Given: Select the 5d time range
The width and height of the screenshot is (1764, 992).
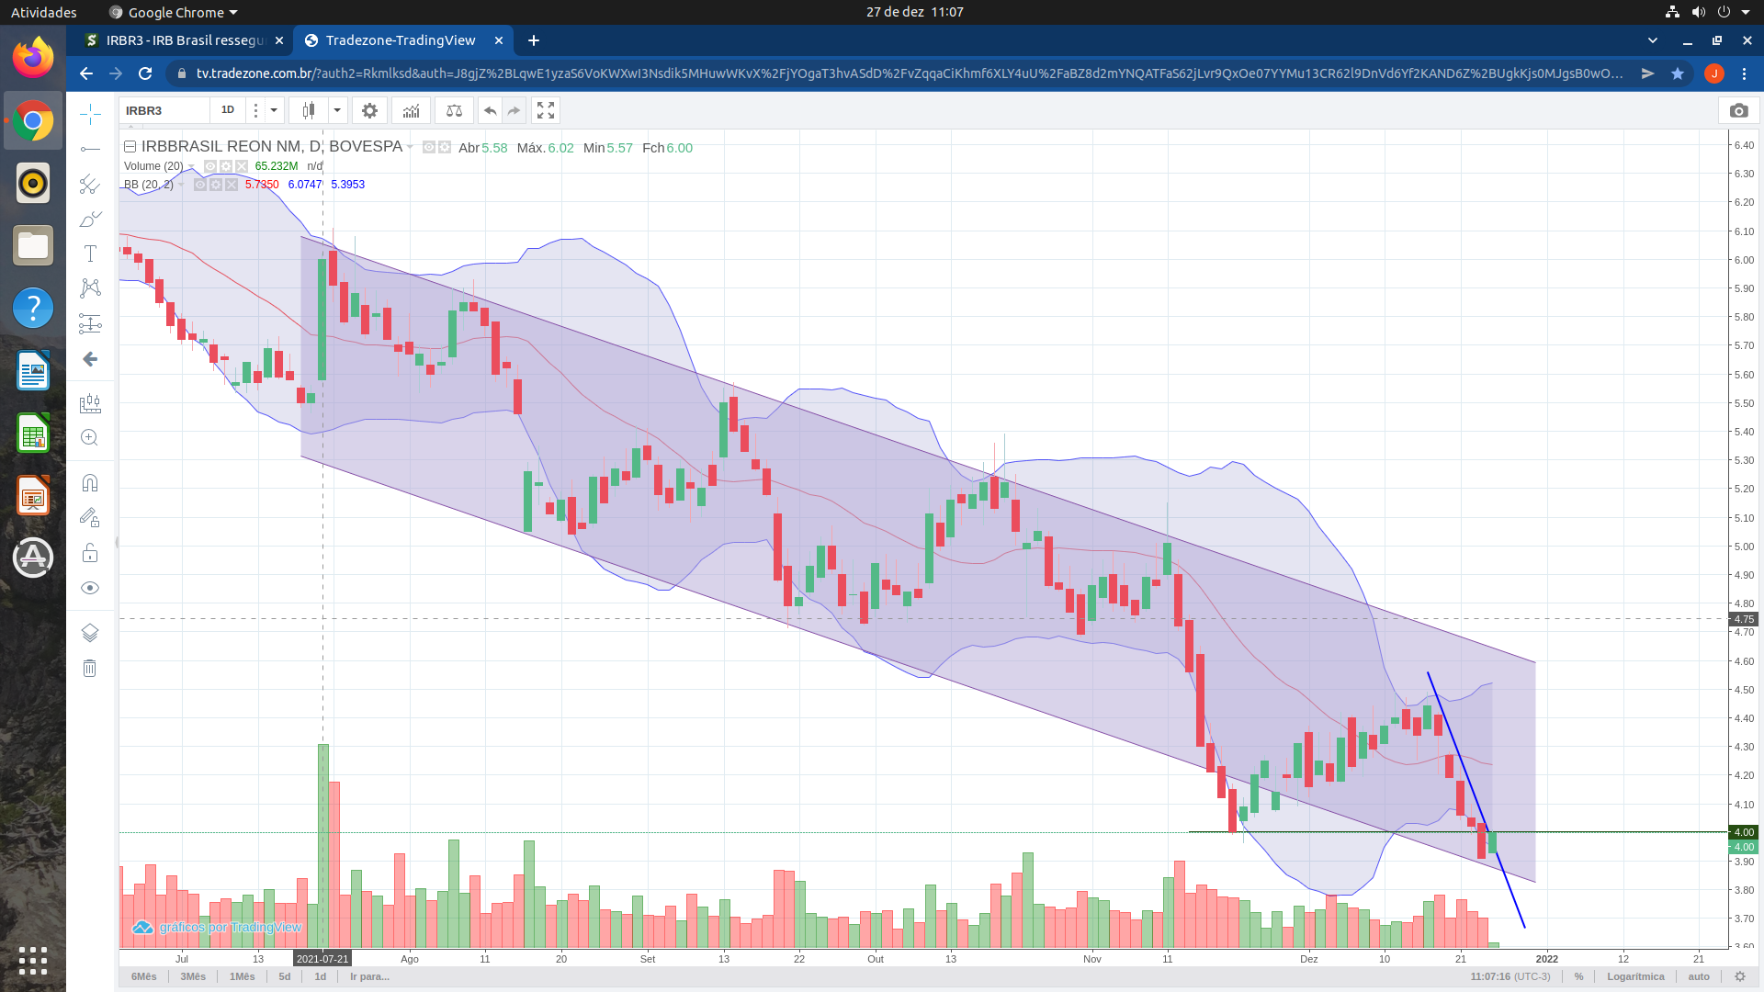Looking at the screenshot, I should coord(285,976).
